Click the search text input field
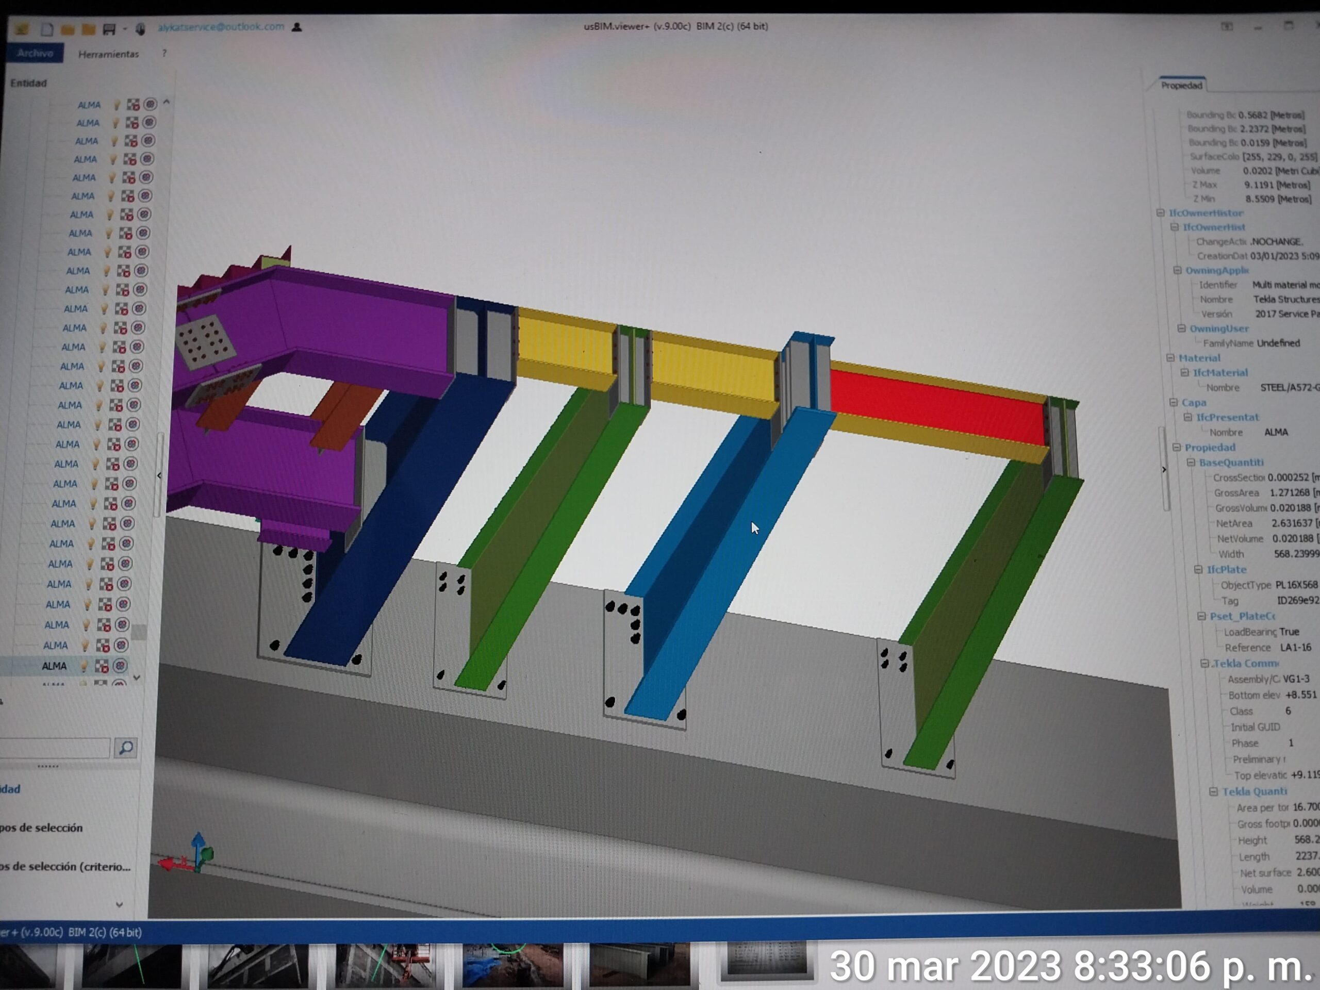 (54, 748)
